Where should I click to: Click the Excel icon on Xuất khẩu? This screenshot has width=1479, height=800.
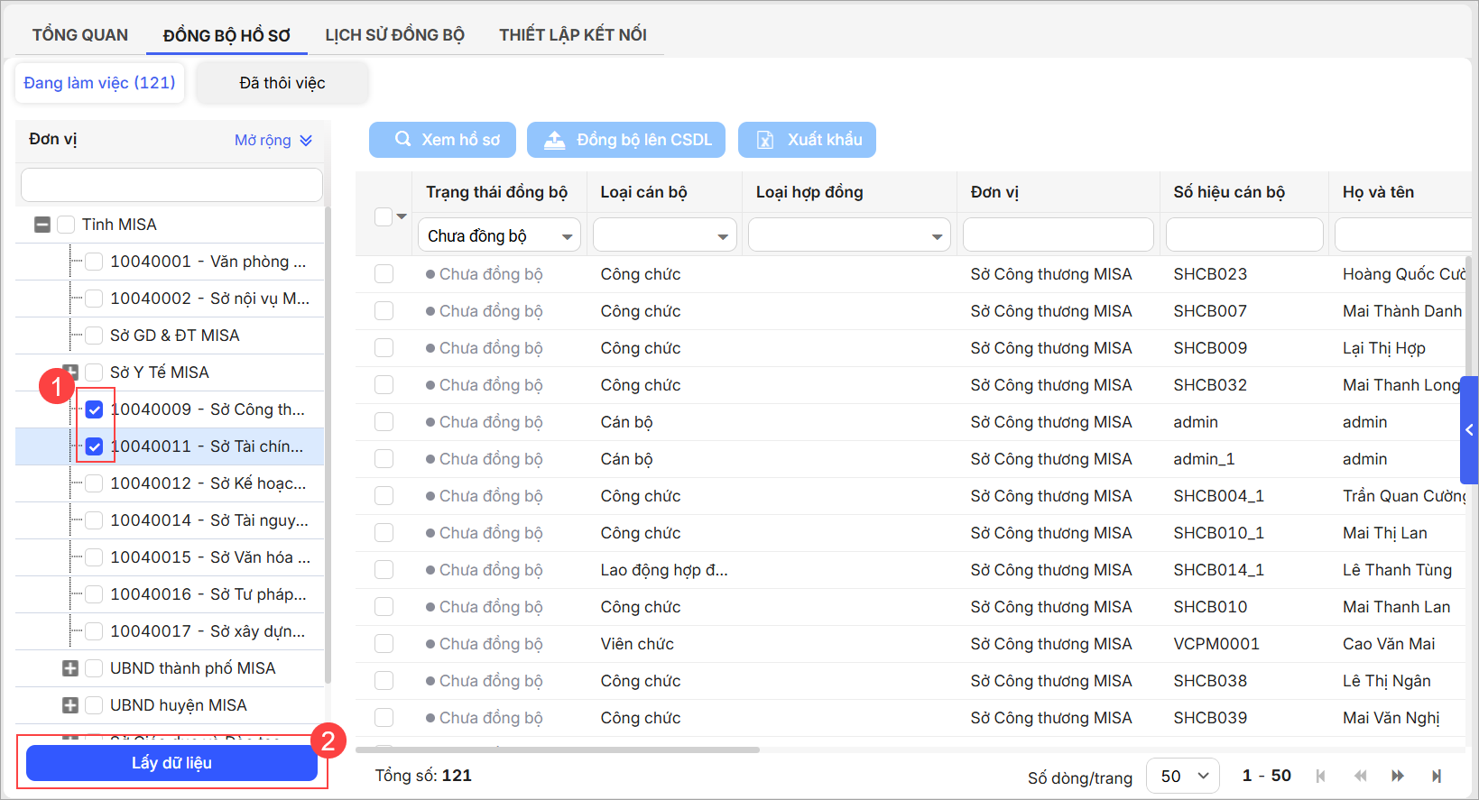pyautogui.click(x=765, y=140)
